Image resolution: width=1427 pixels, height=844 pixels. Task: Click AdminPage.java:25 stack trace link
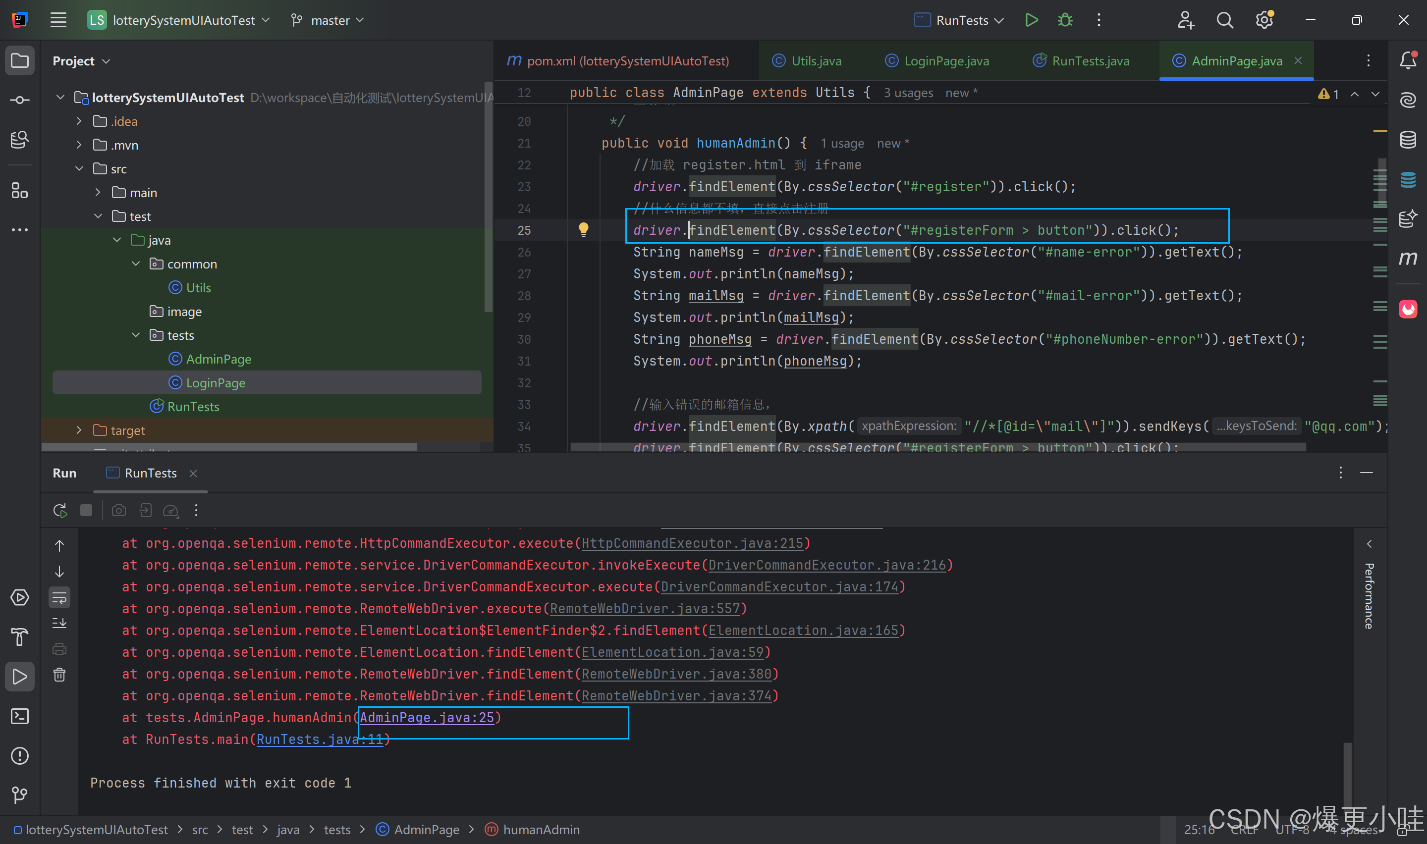tap(427, 718)
